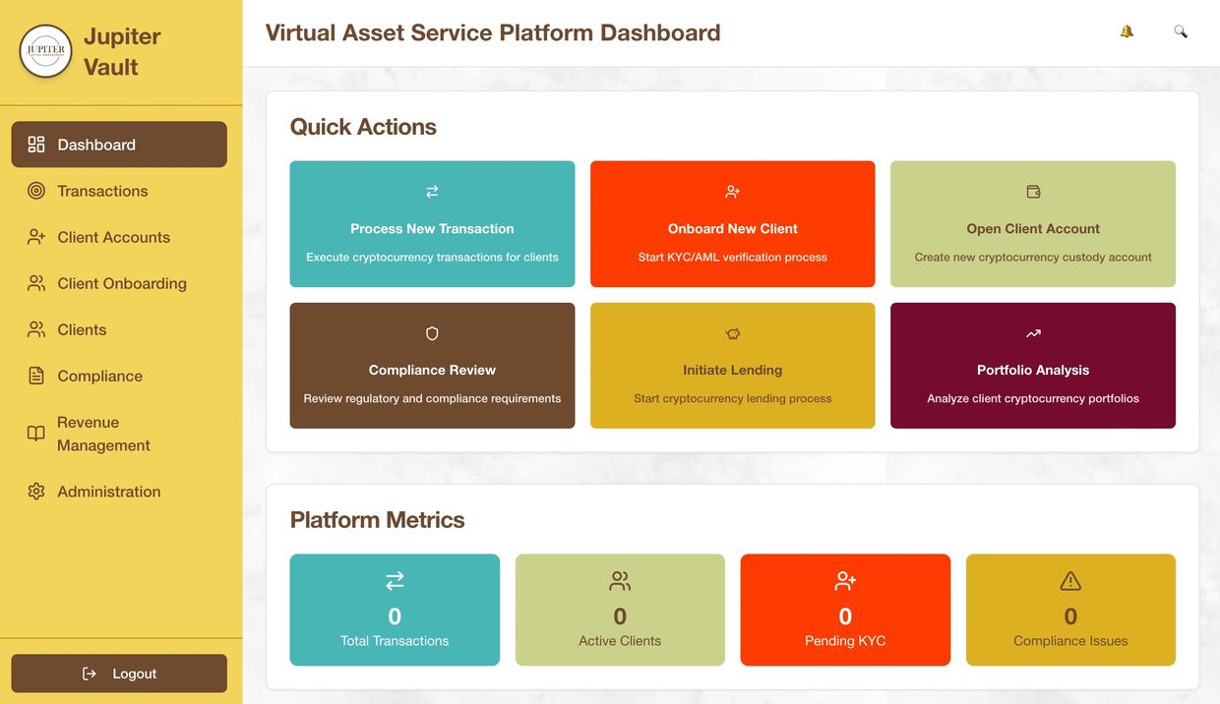The image size is (1220, 704).
Task: Click the shield icon on Compliance Review
Action: (x=432, y=333)
